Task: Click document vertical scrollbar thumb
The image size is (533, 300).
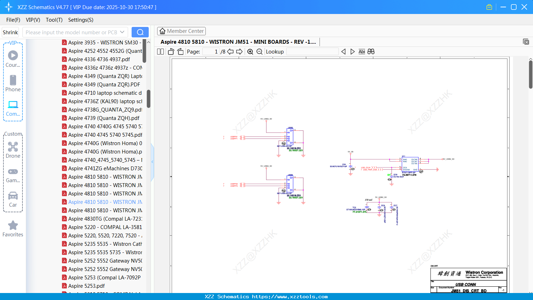Action: (x=531, y=74)
